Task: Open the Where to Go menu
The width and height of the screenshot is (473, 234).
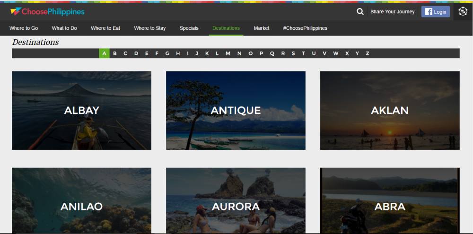Action: click(x=24, y=28)
